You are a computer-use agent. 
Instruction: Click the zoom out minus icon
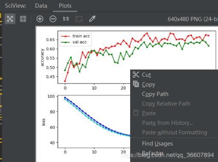53,19
